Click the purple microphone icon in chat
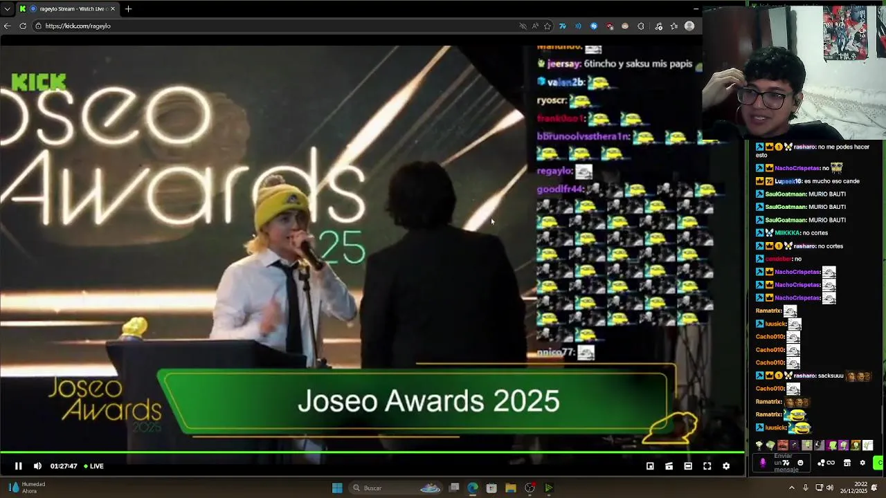 (x=763, y=463)
